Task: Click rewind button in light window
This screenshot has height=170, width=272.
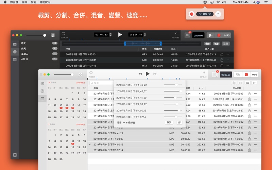Action: [x=140, y=74]
